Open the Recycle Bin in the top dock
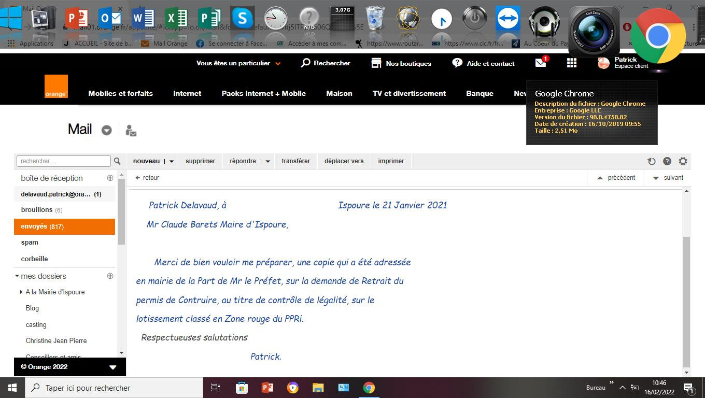This screenshot has width=705, height=398. 375,19
